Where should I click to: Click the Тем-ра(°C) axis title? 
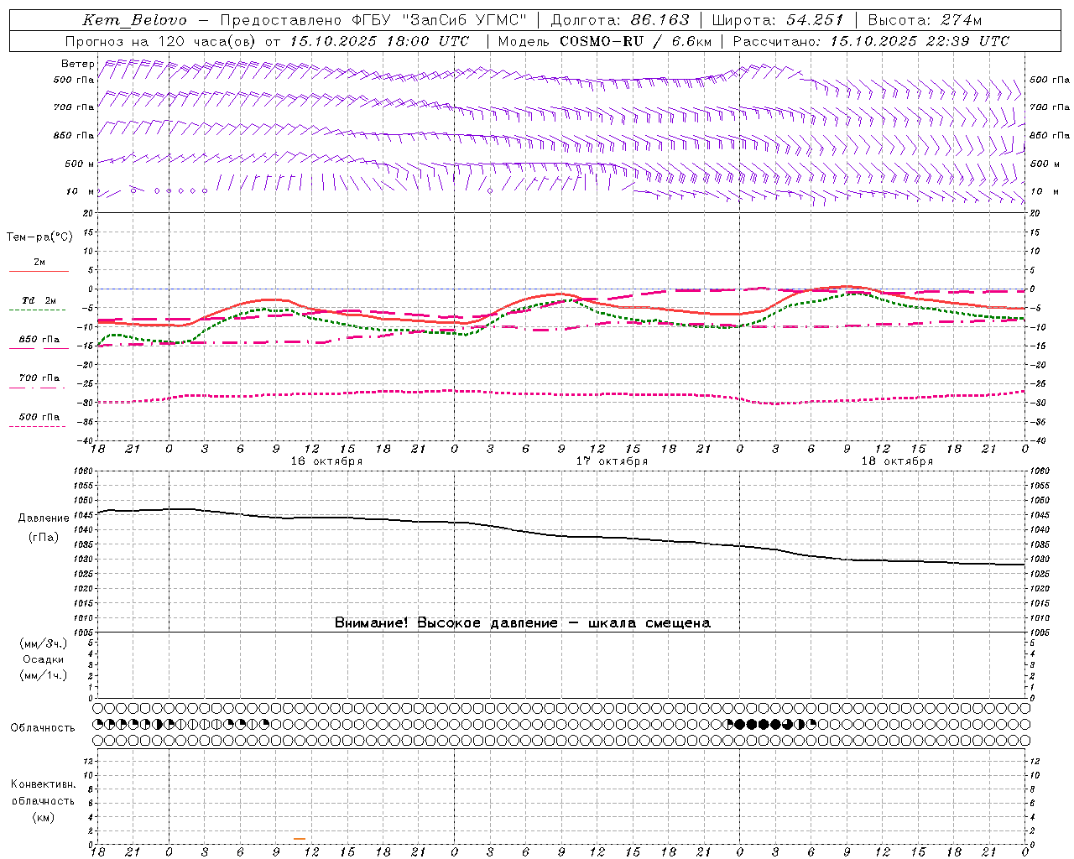pos(39,237)
